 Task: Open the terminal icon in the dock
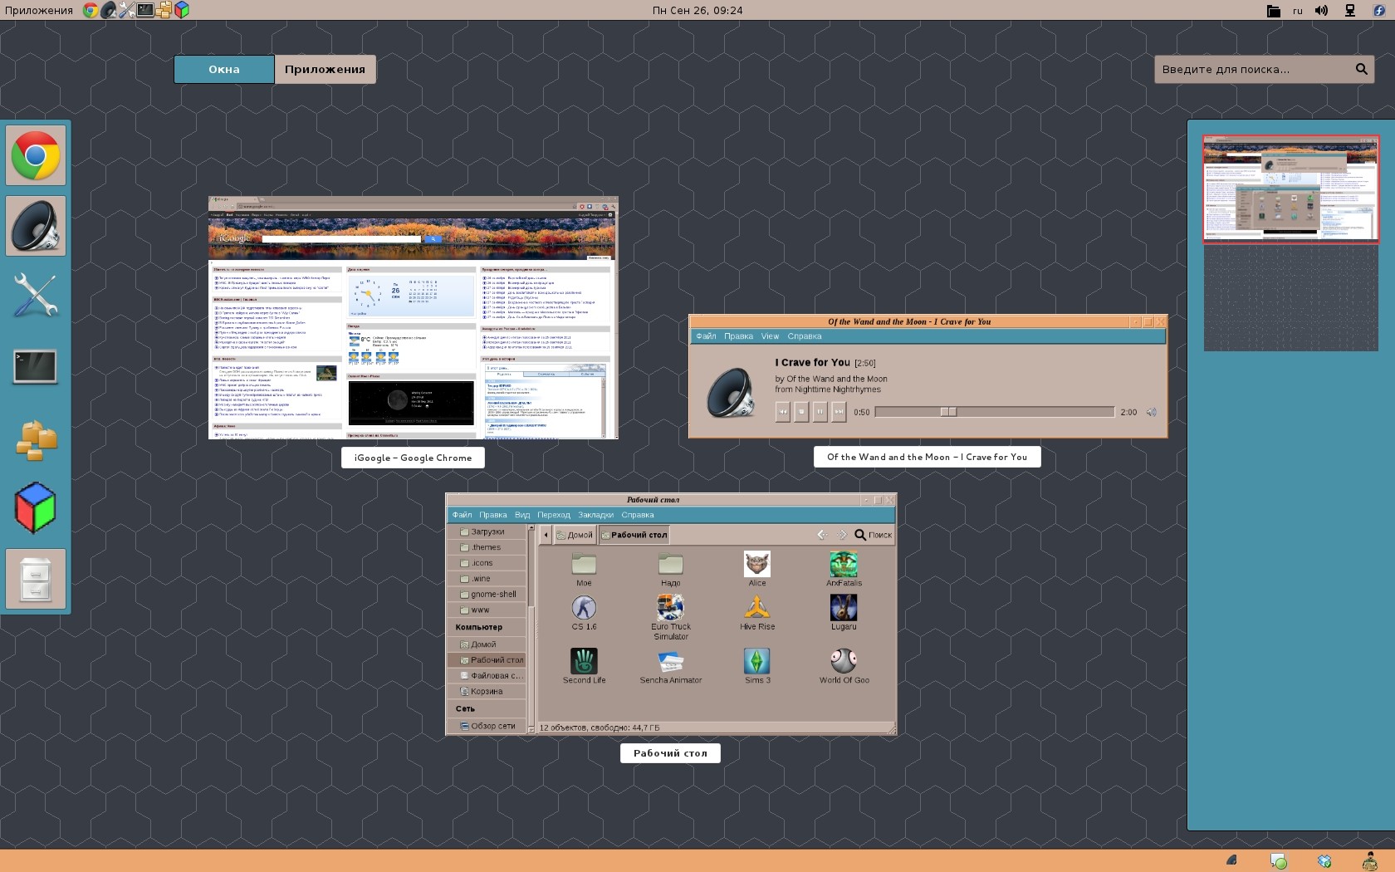coord(35,366)
